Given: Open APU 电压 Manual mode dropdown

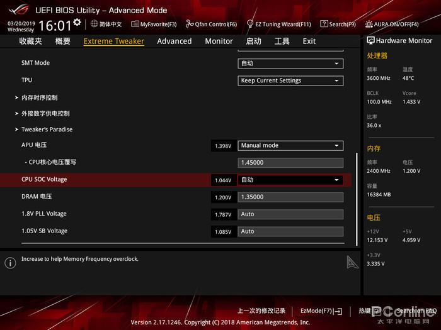Looking at the screenshot, I should [x=290, y=146].
